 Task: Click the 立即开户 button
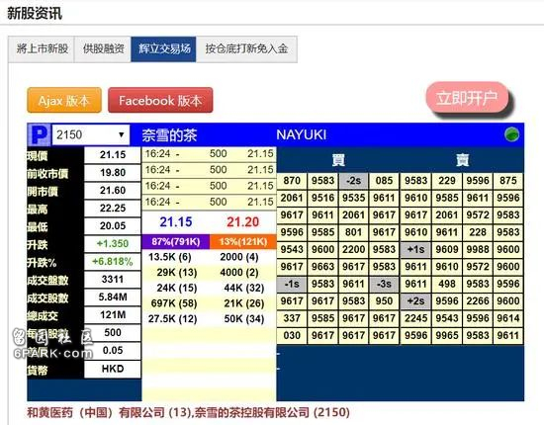tap(467, 98)
